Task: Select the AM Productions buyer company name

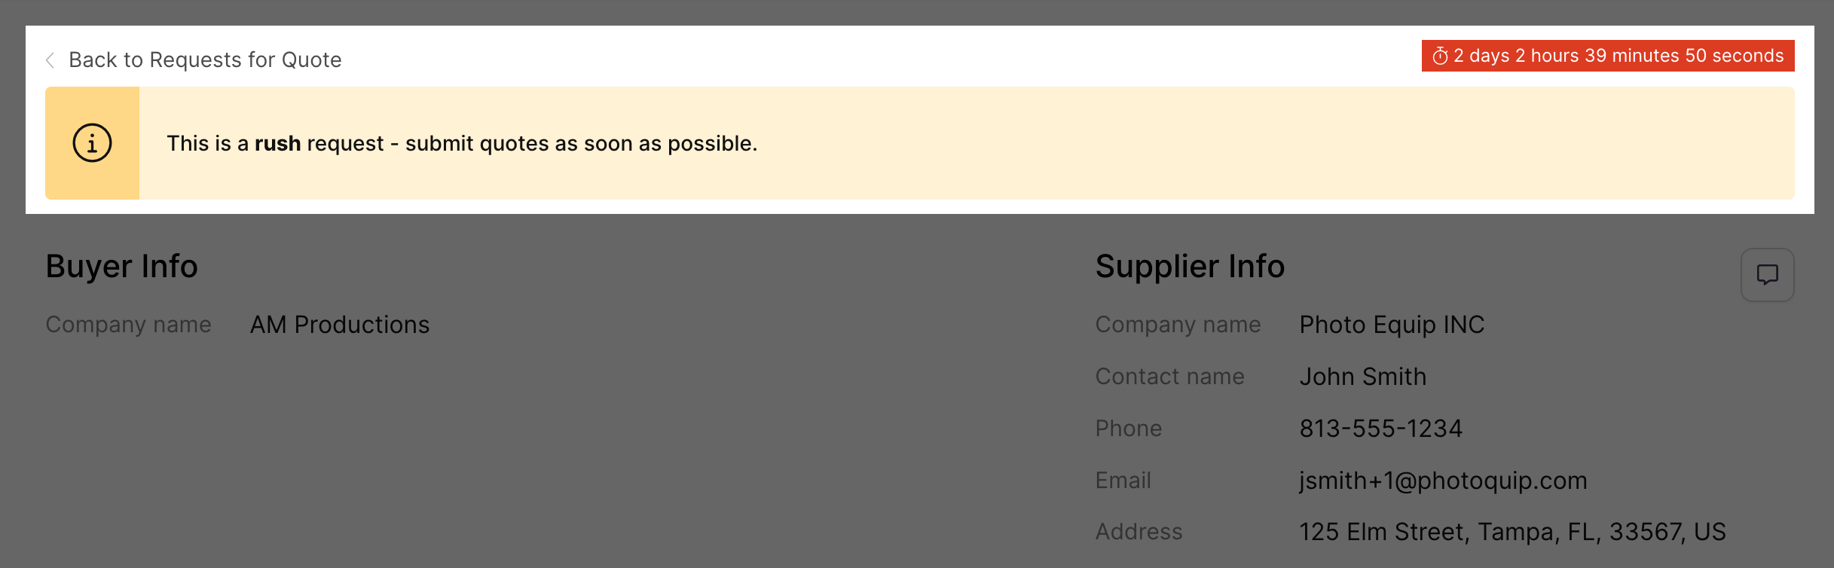Action: tap(340, 325)
